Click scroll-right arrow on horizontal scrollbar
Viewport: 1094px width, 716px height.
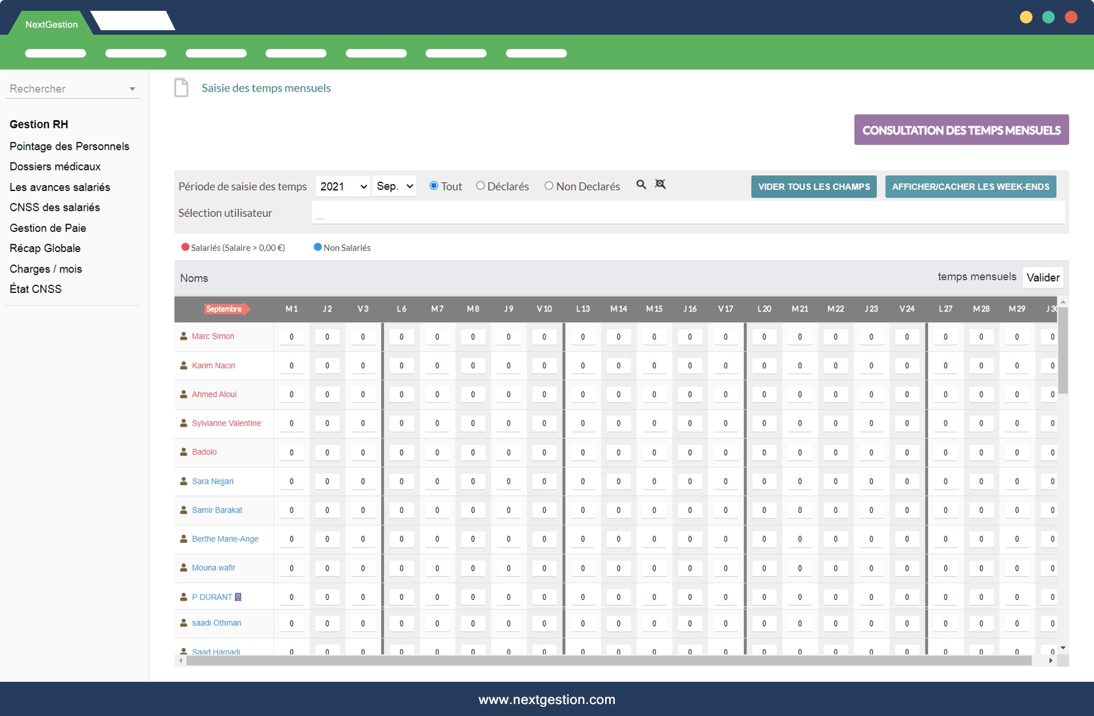(1051, 661)
